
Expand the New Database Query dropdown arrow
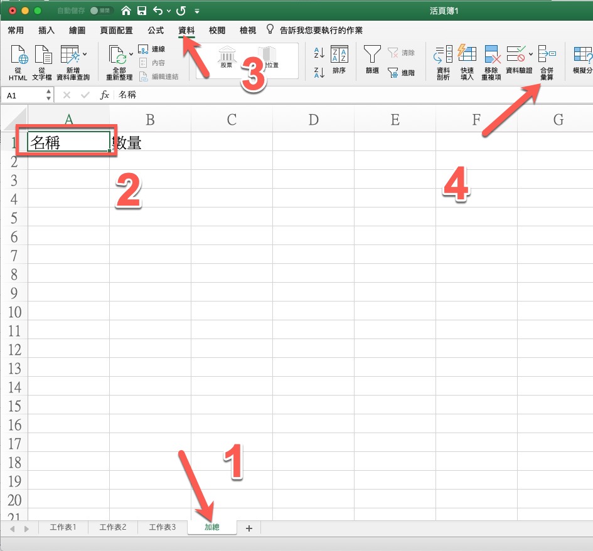(x=85, y=54)
